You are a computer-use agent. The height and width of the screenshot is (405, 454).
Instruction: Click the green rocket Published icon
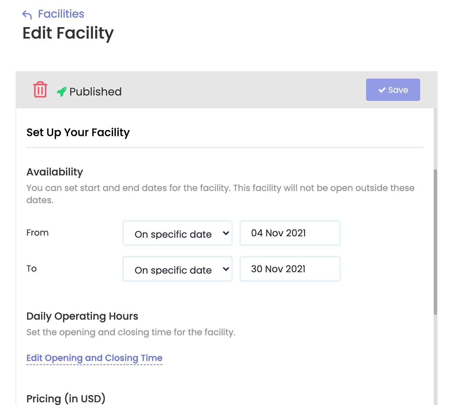62,91
